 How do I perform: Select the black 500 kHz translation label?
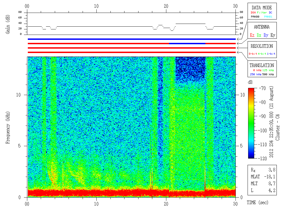click(268, 74)
